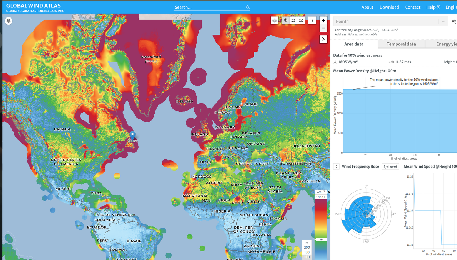Click the W/m² legend unit label
This screenshot has height=260, width=457.
coord(321,192)
